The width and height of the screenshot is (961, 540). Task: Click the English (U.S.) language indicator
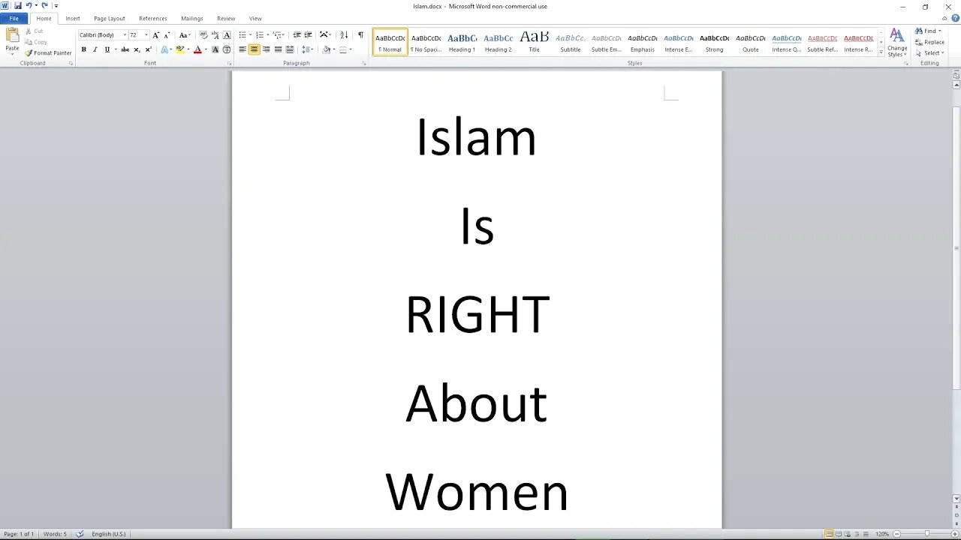click(x=109, y=534)
